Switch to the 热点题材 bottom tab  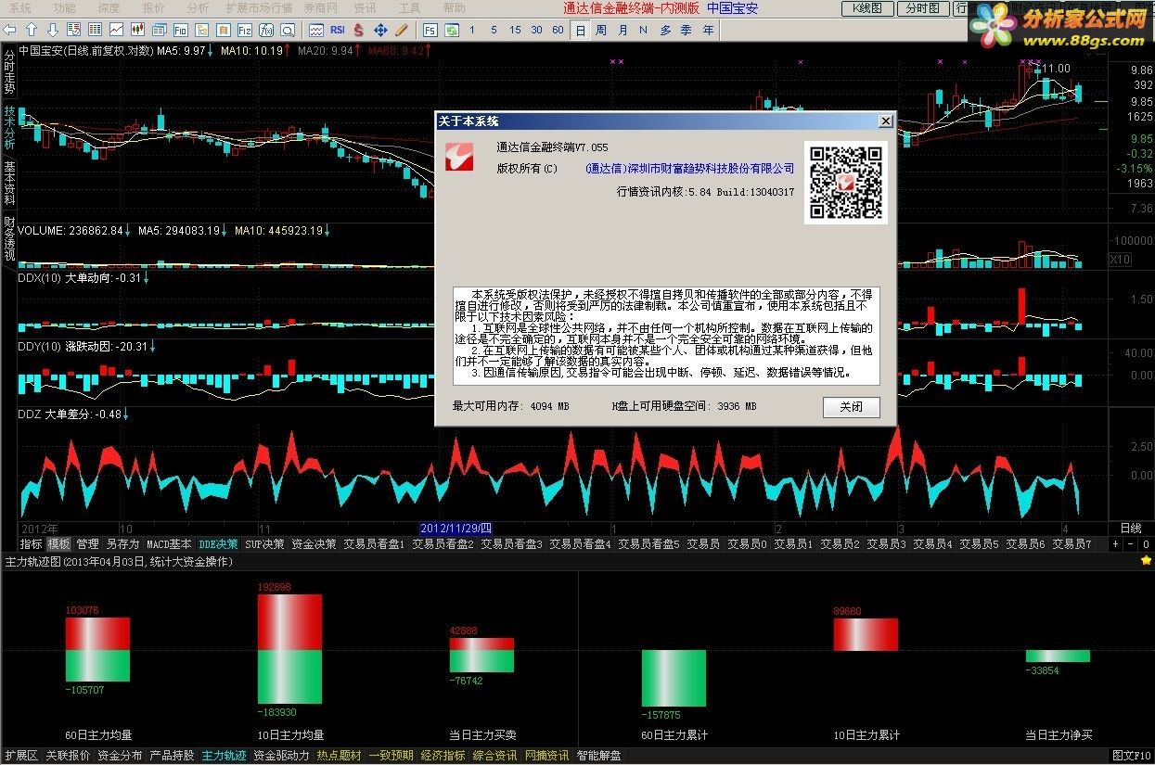click(339, 756)
